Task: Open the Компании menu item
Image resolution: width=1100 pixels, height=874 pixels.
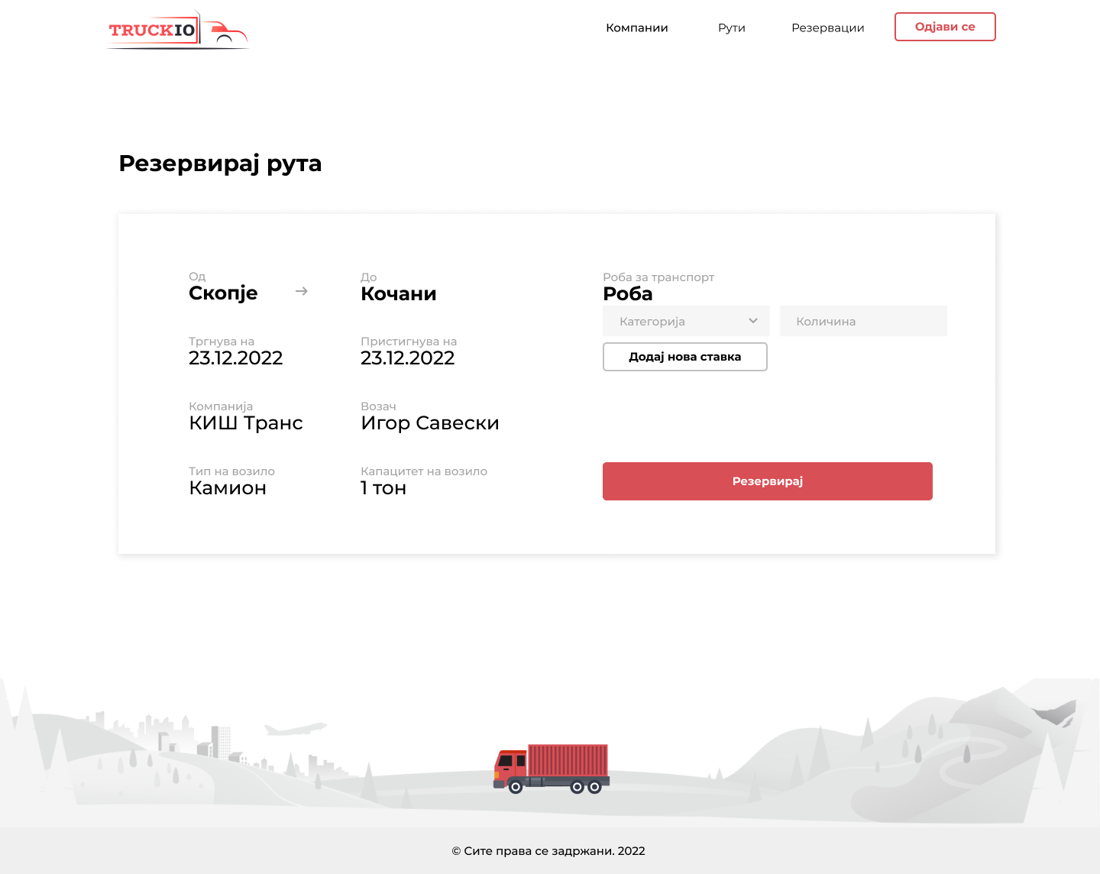Action: coord(636,28)
